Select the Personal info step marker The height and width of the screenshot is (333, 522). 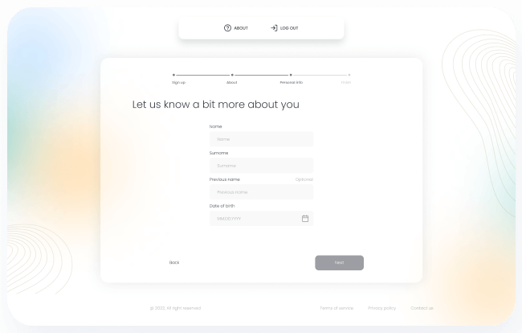coord(291,75)
